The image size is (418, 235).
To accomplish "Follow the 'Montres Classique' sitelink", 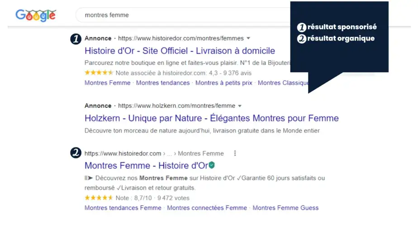I will (283, 83).
